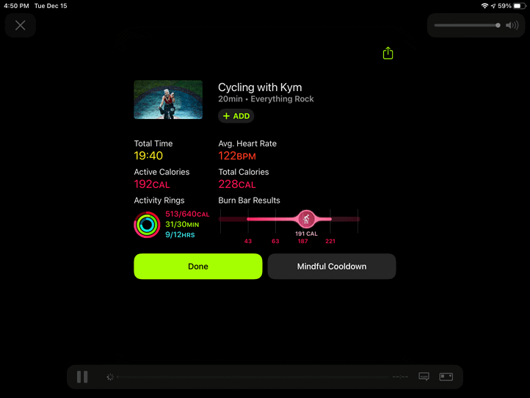Select the cyclist Burn Bar marker
This screenshot has height=398, width=530.
306,219
